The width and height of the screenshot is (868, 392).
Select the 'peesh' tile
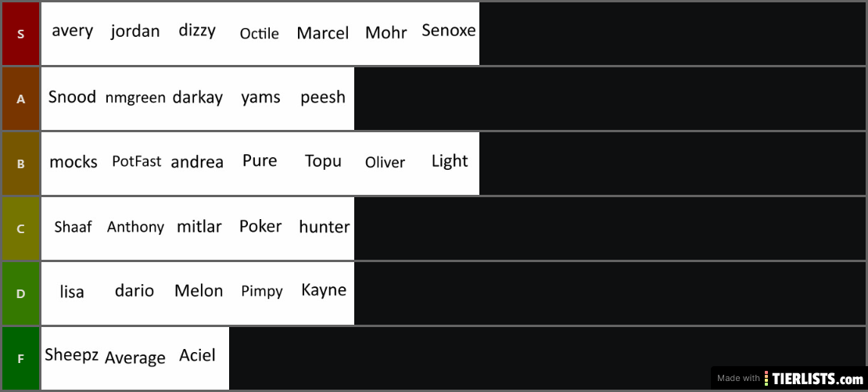click(x=323, y=99)
